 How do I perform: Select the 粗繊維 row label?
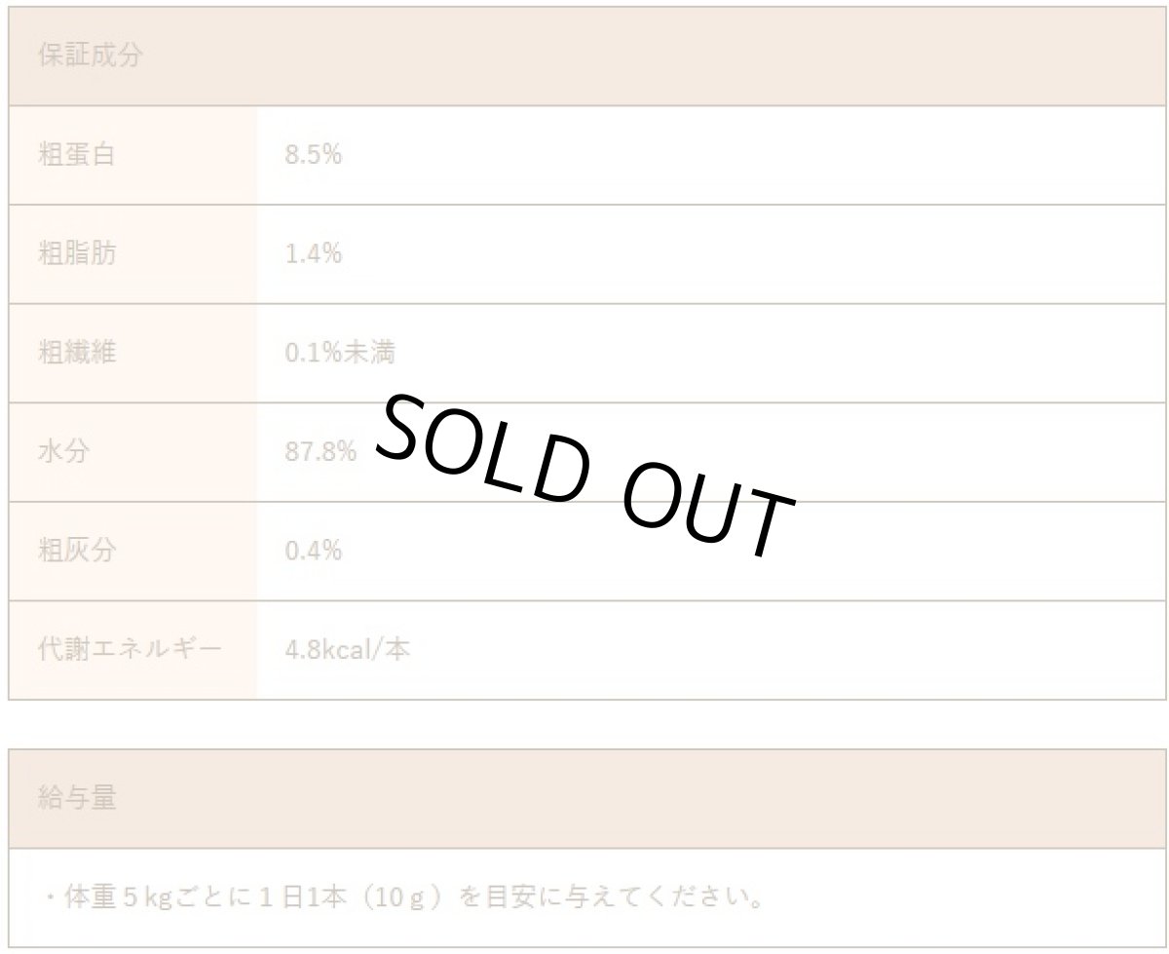coord(76,353)
